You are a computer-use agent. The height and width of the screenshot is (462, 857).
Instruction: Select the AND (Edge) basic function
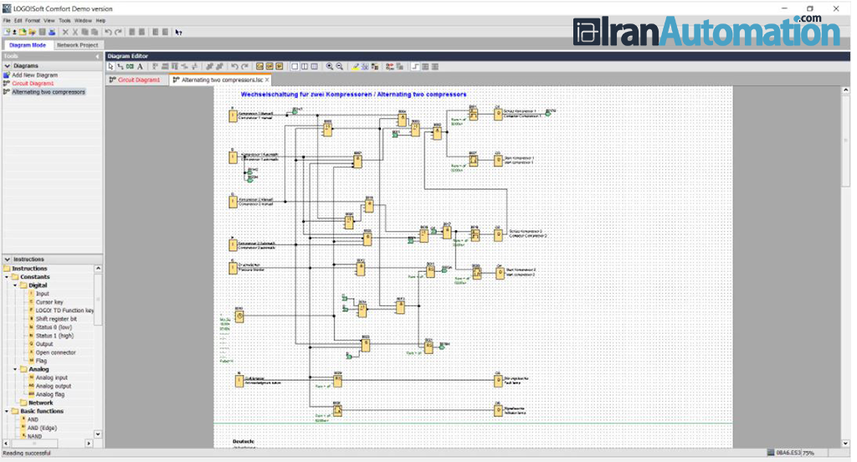42,428
